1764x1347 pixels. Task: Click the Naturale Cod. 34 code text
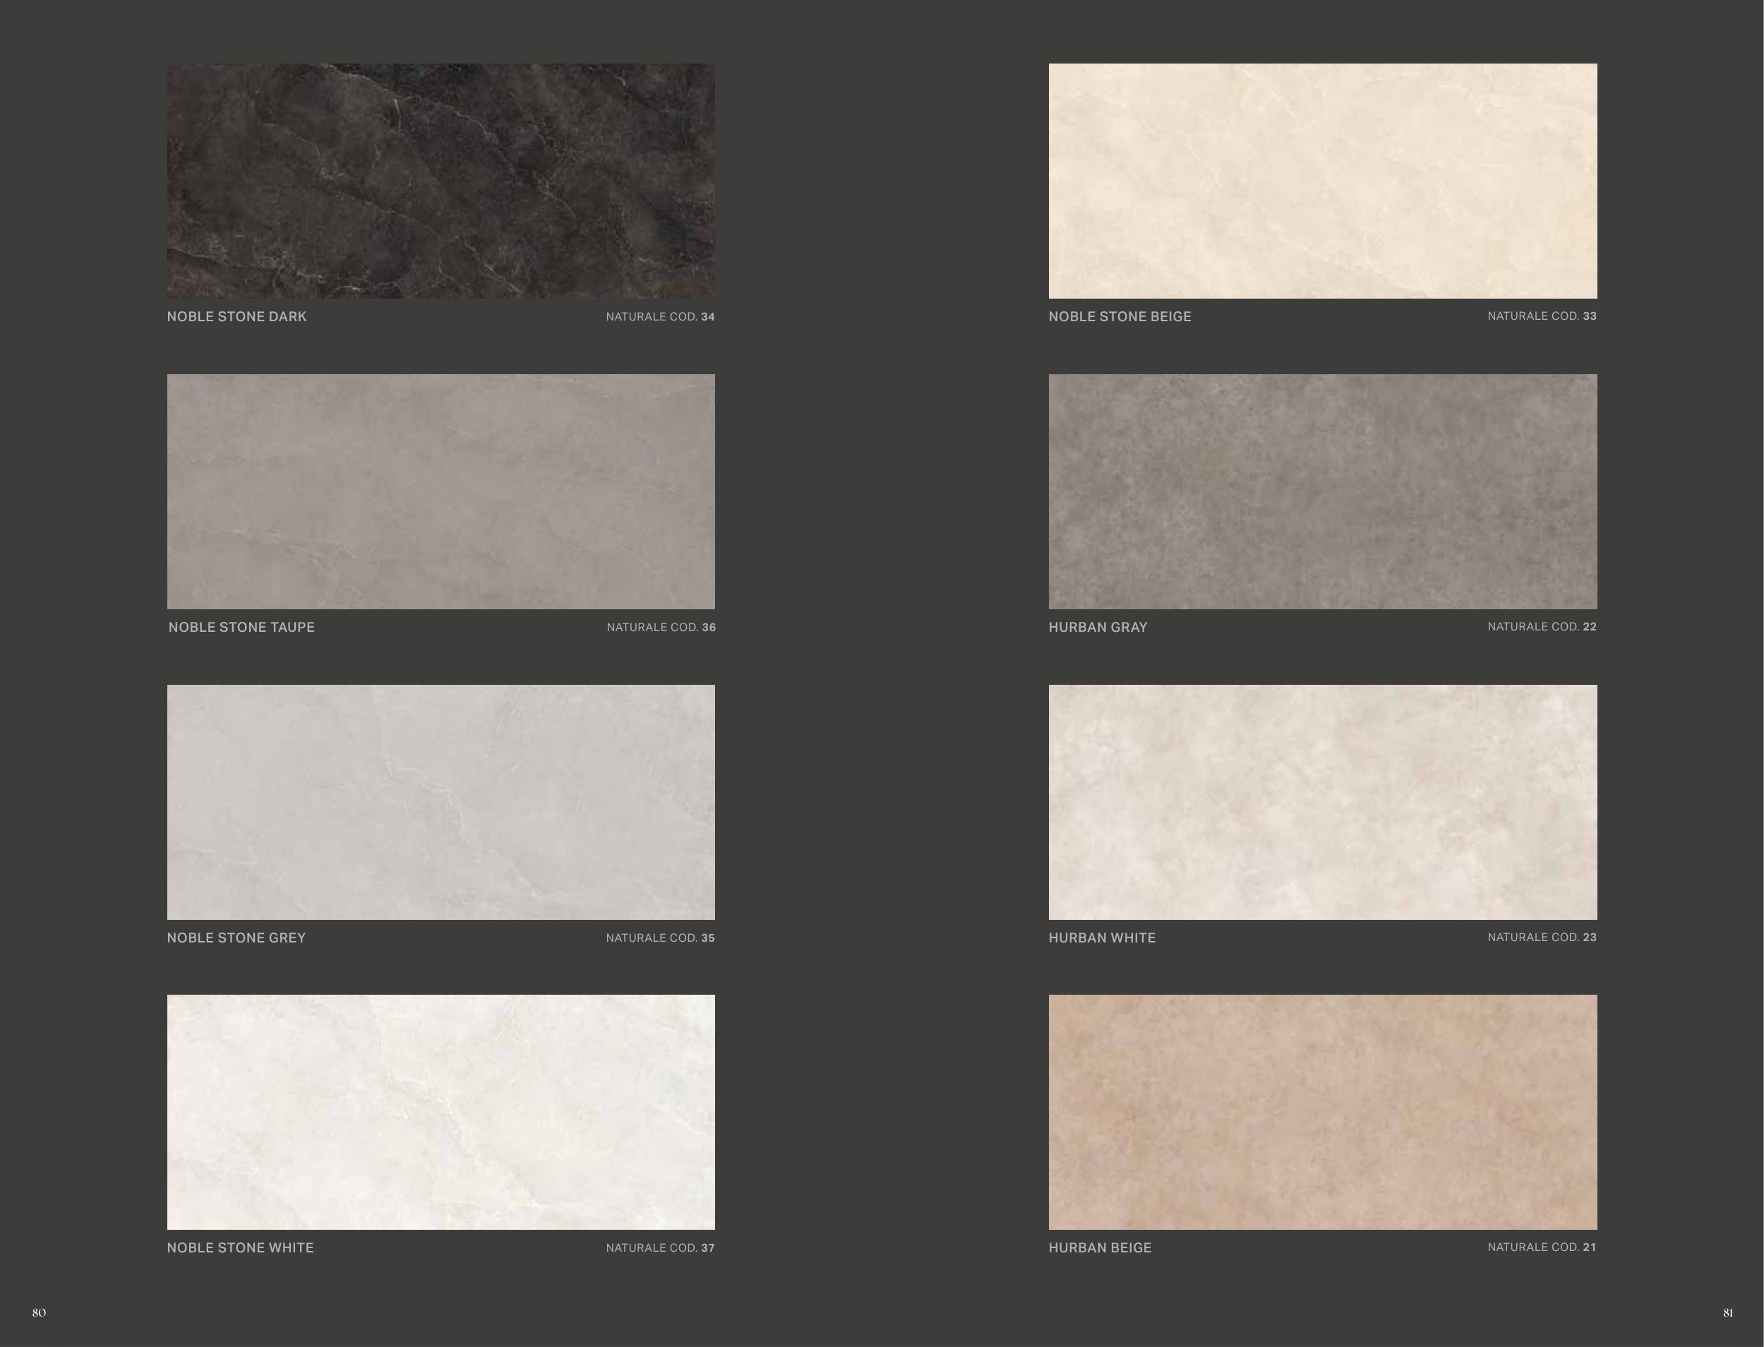click(x=659, y=317)
